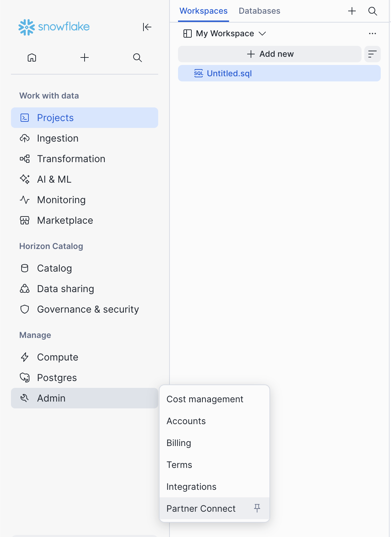Open AI & ML in the sidebar
Screen dimensions: 391x537
(x=85, y=179)
